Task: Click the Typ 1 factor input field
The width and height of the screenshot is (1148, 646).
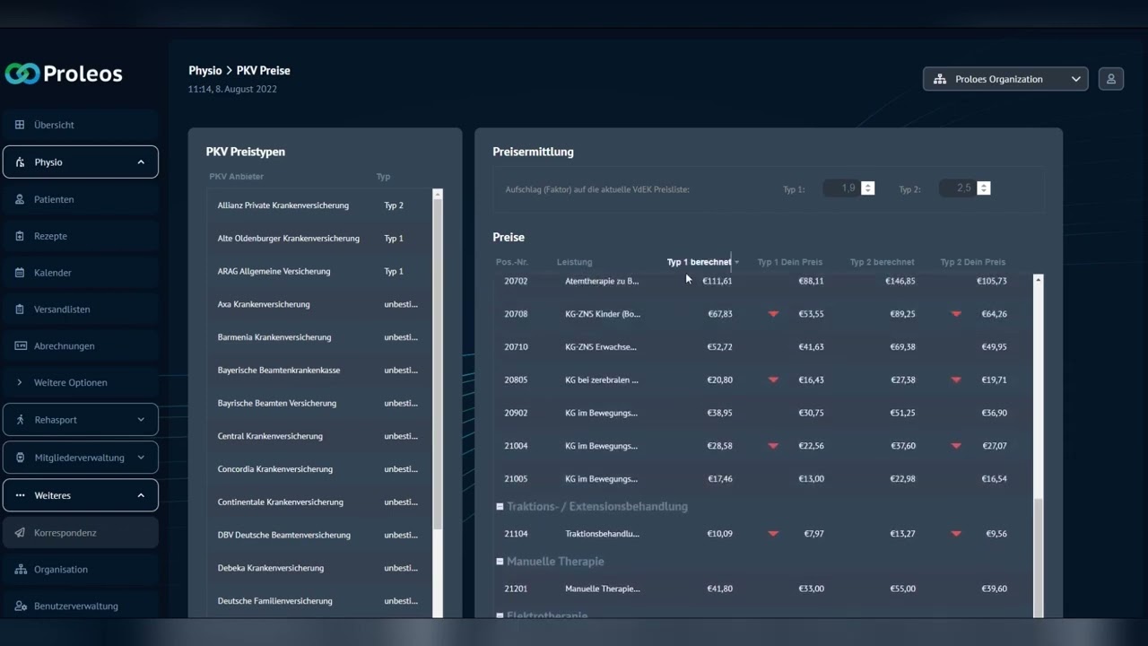Action: (x=841, y=188)
